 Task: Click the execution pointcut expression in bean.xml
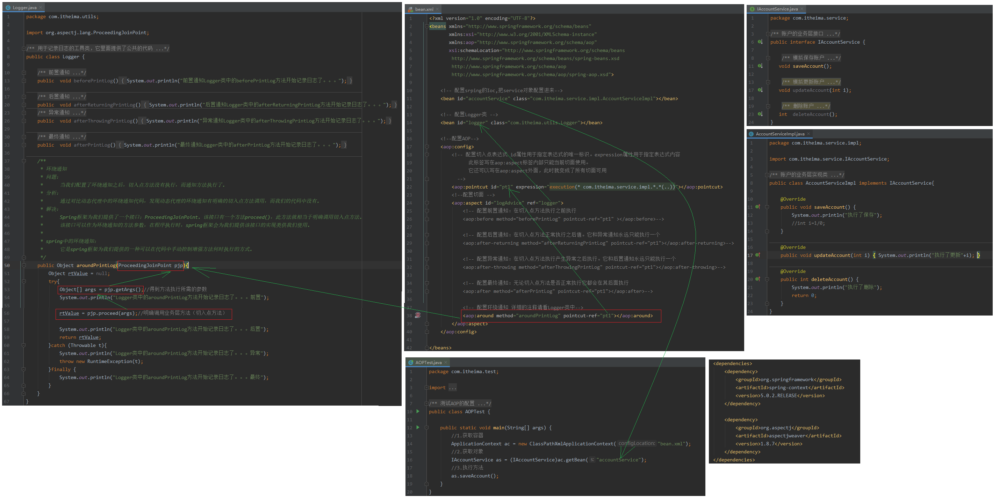point(612,187)
